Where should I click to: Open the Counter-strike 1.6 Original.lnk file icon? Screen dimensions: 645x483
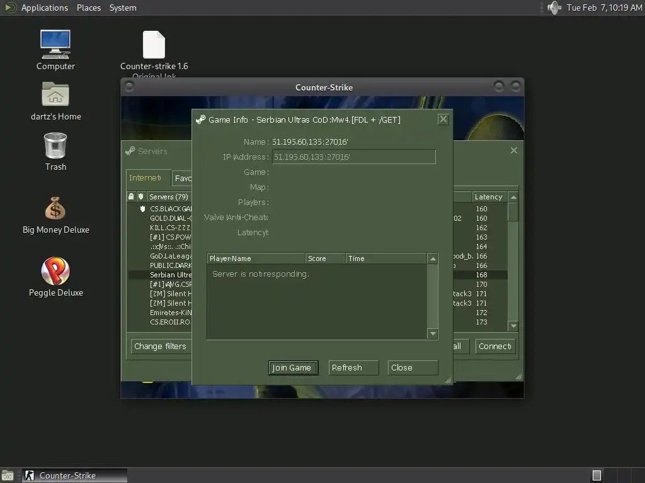154,53
